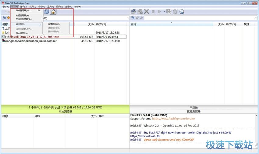Click the remote Disconnect icon
Viewport: 259px width, 154px height.
pos(140,11)
